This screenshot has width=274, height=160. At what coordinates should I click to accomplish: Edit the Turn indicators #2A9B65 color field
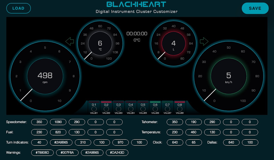tap(61, 142)
